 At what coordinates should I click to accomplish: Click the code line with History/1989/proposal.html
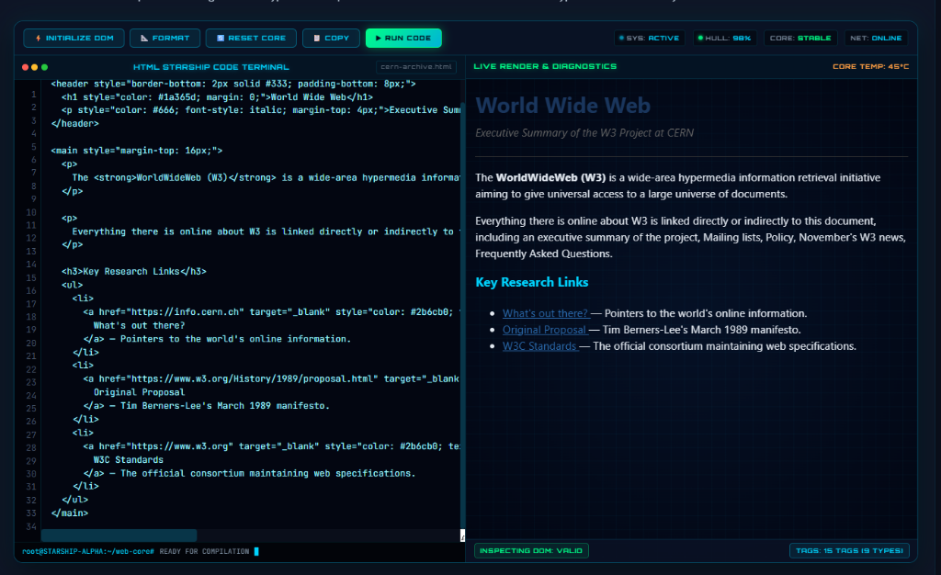(271, 379)
